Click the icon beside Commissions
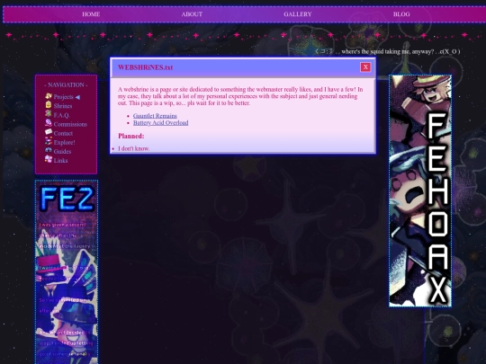Viewport: 486px width, 364px height. click(x=49, y=123)
